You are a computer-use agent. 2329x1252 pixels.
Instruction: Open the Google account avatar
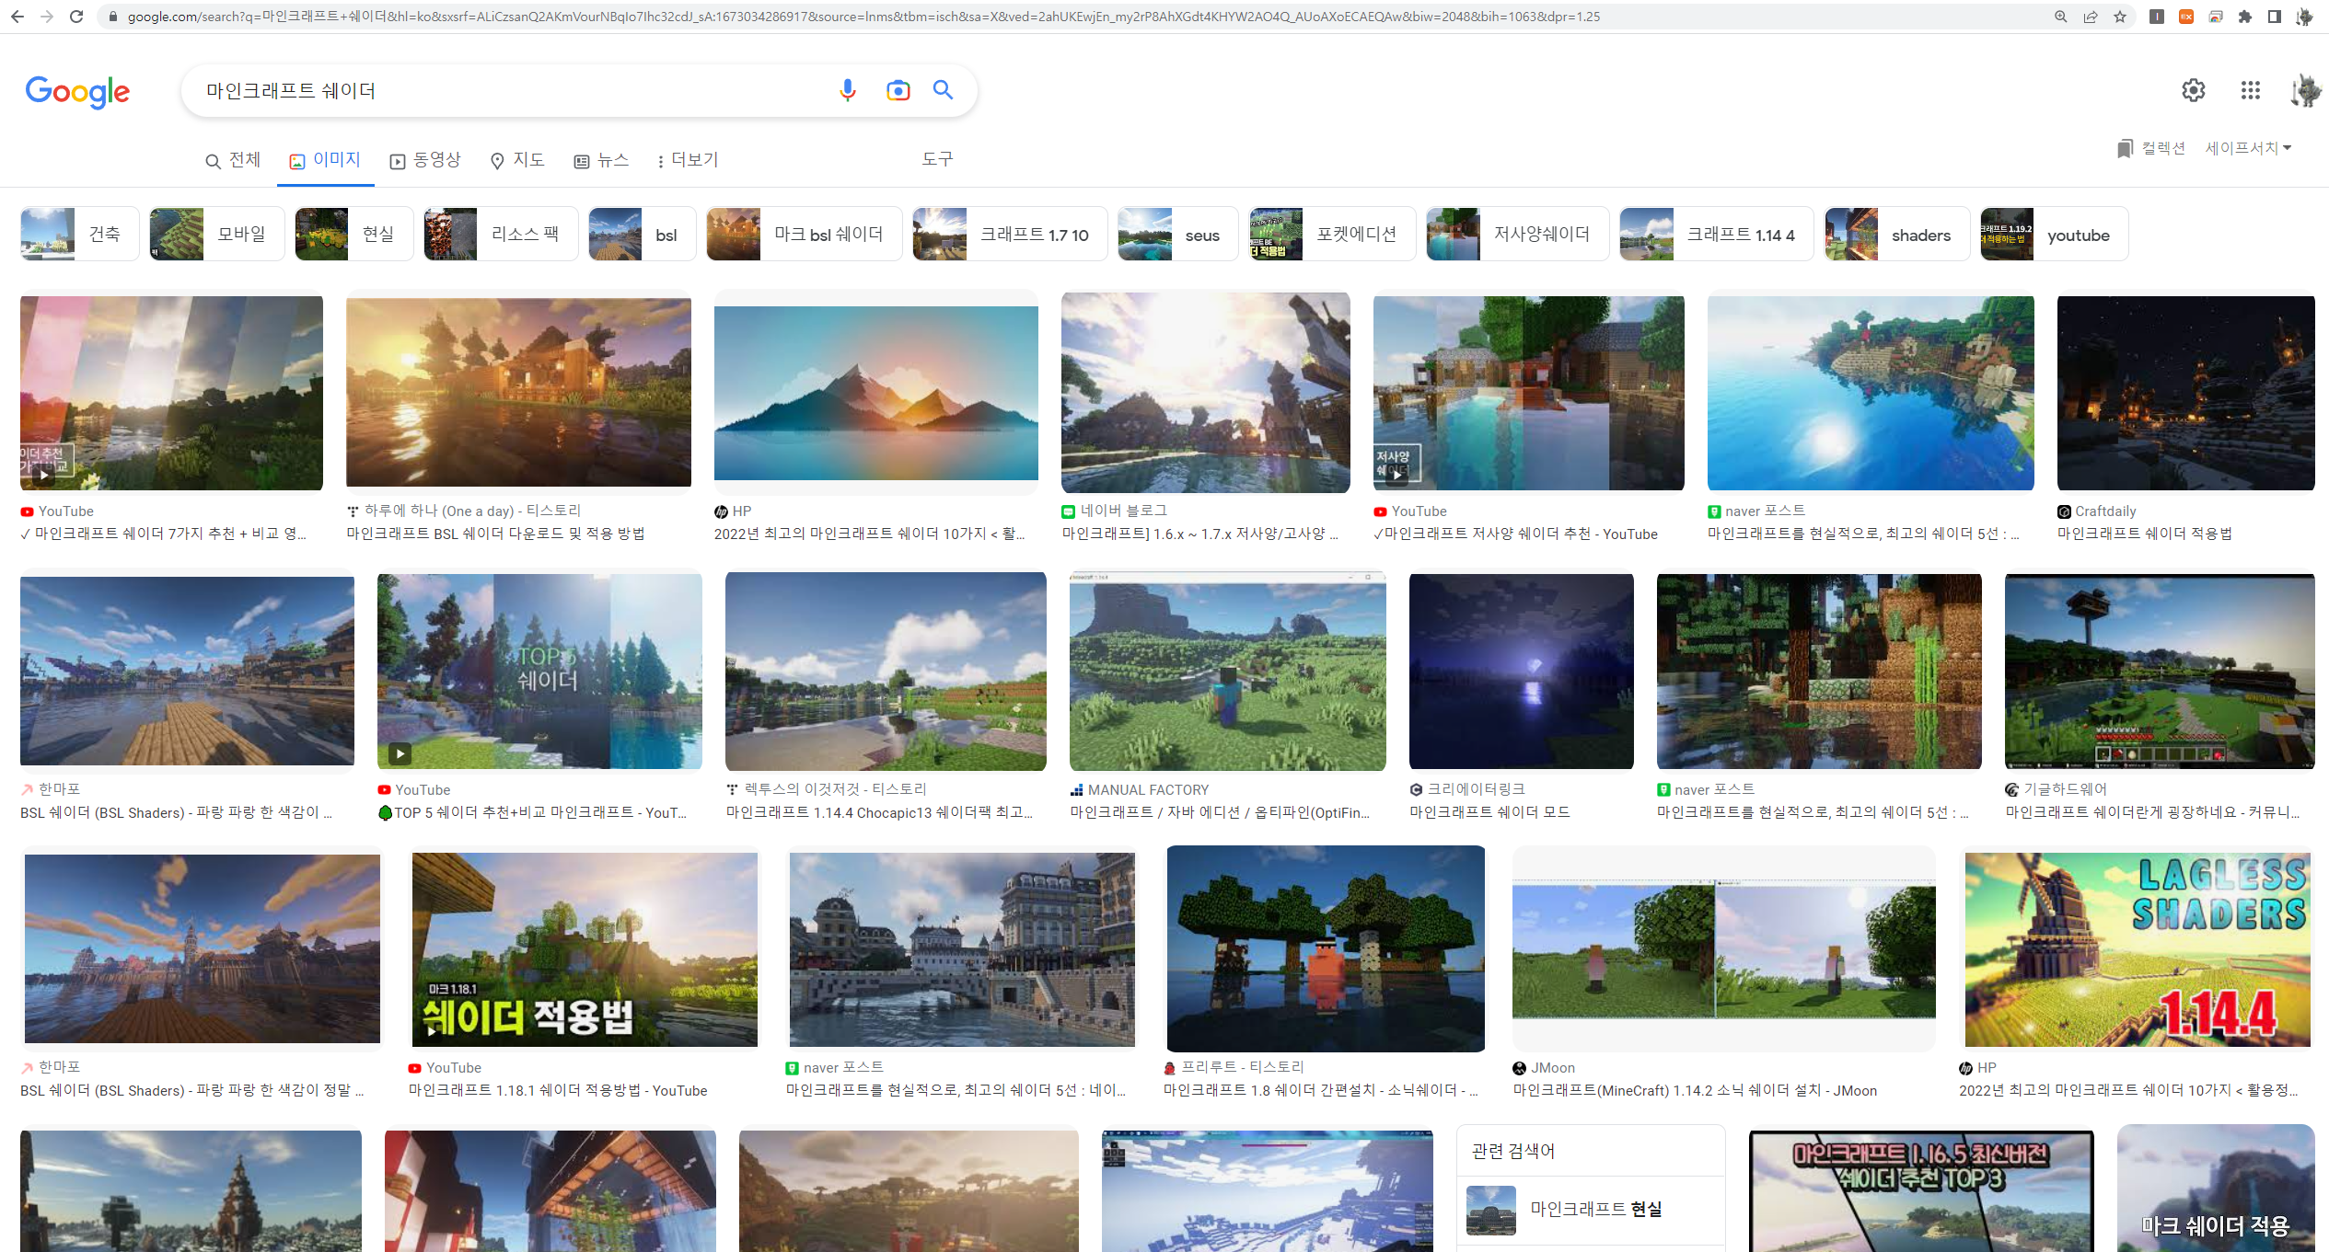coord(2306,90)
